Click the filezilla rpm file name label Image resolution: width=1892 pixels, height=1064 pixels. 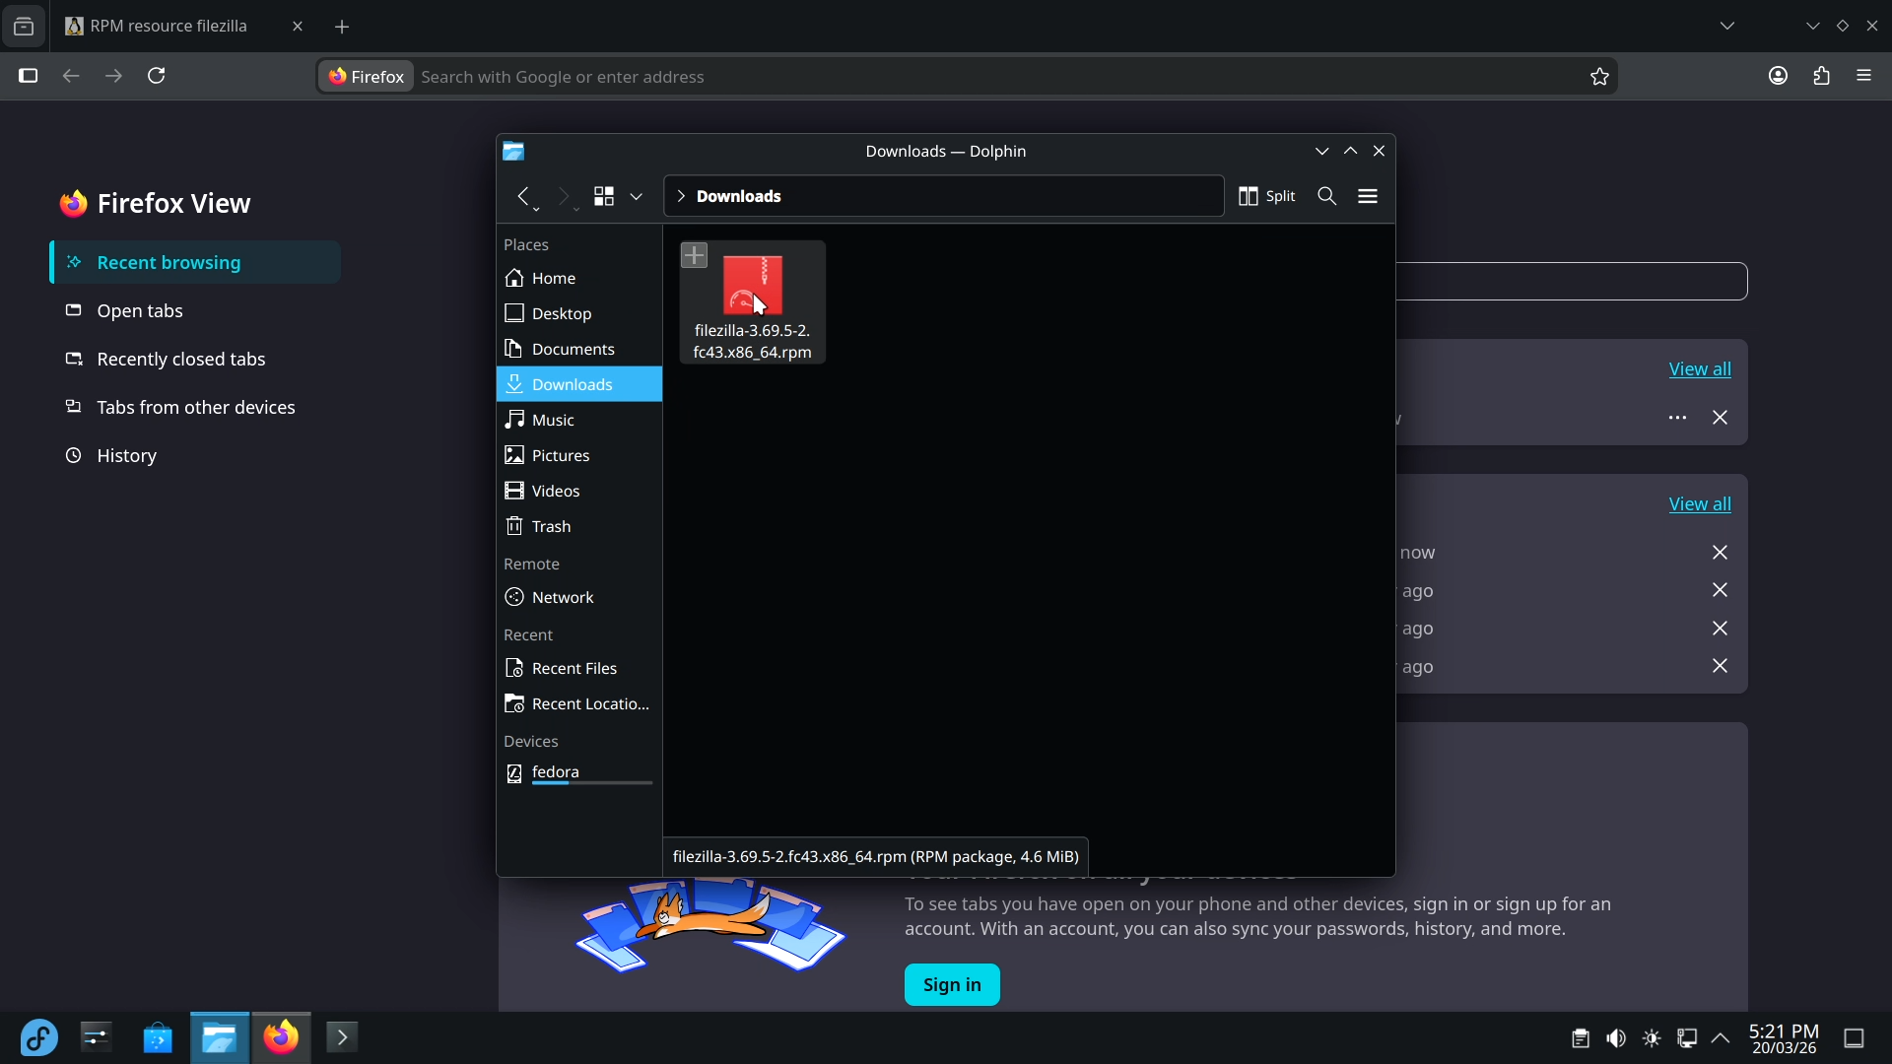pos(753,341)
